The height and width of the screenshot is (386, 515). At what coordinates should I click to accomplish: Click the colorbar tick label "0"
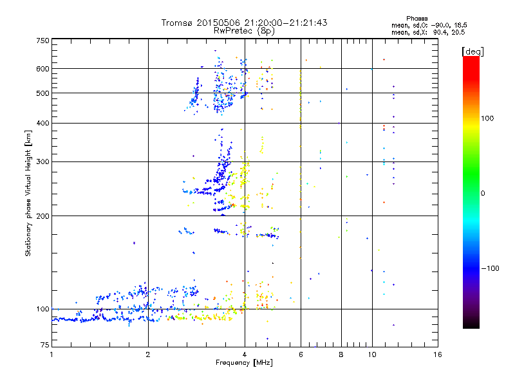click(x=483, y=194)
